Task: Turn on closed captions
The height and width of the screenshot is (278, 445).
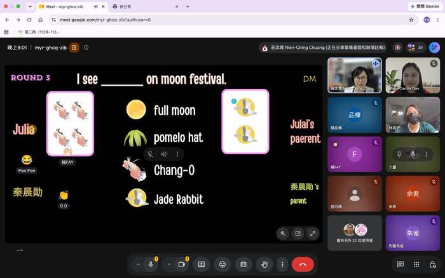Action: [243, 265]
